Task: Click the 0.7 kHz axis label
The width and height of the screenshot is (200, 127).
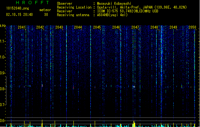Action: pyautogui.click(x=3, y=105)
